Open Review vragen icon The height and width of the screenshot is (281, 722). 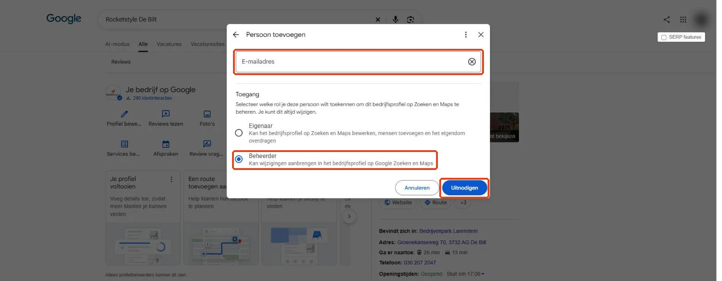[207, 144]
